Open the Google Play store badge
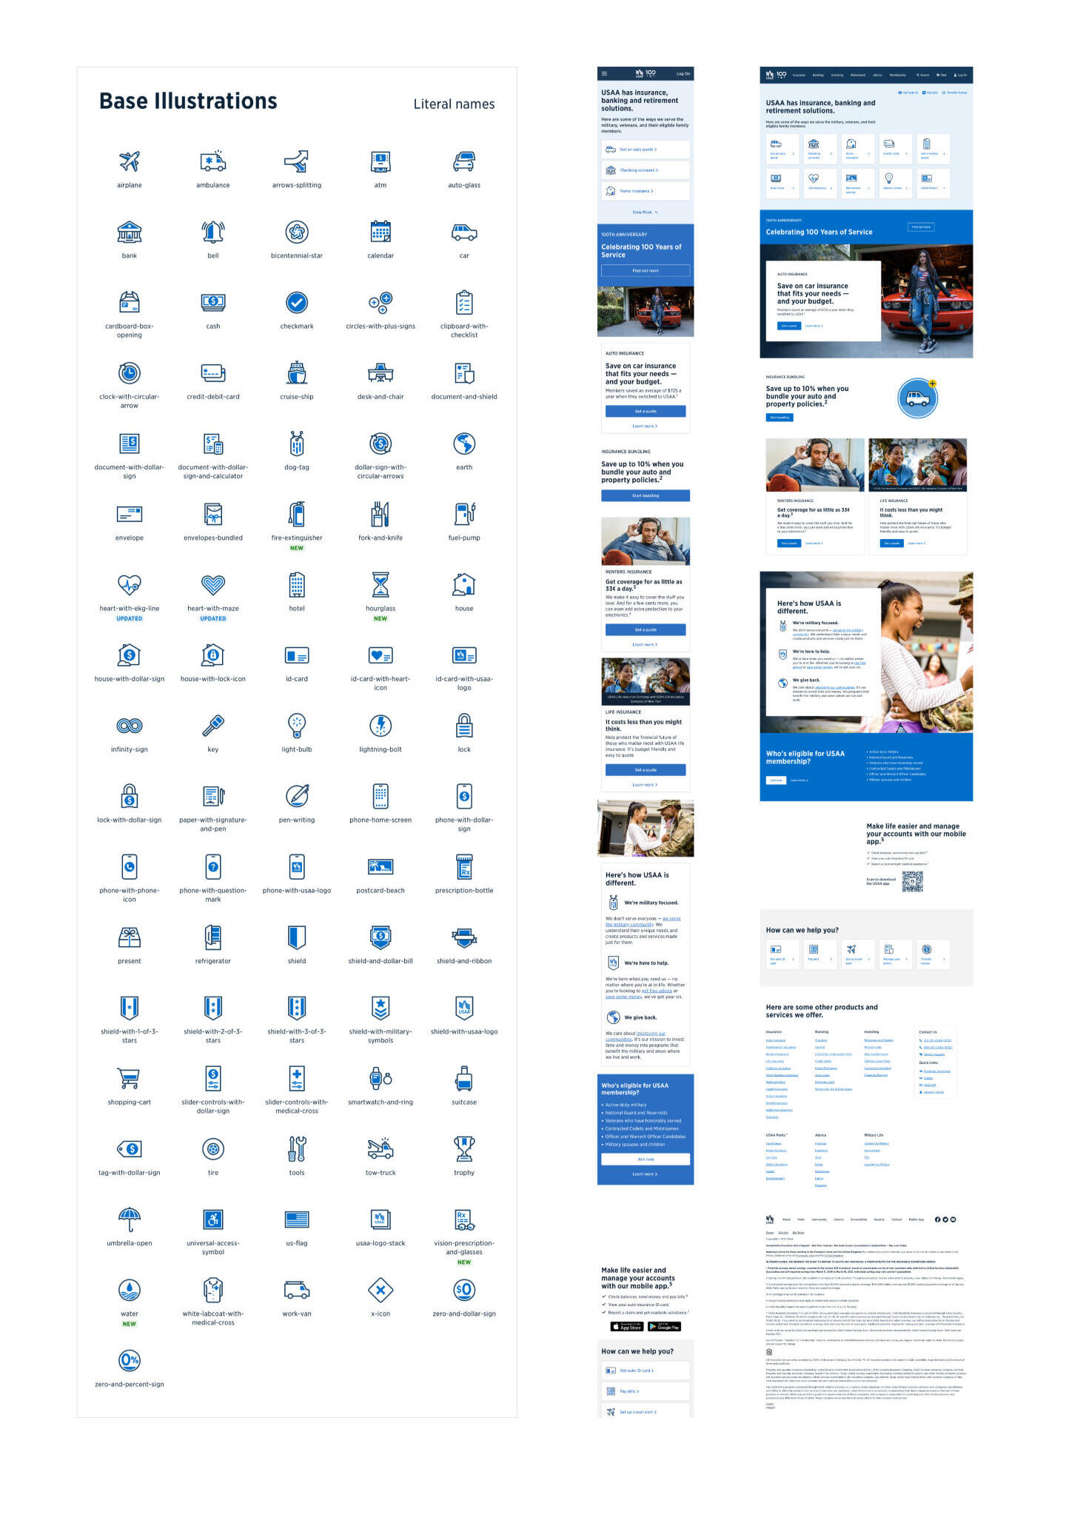The width and height of the screenshot is (1066, 1526). click(664, 1327)
